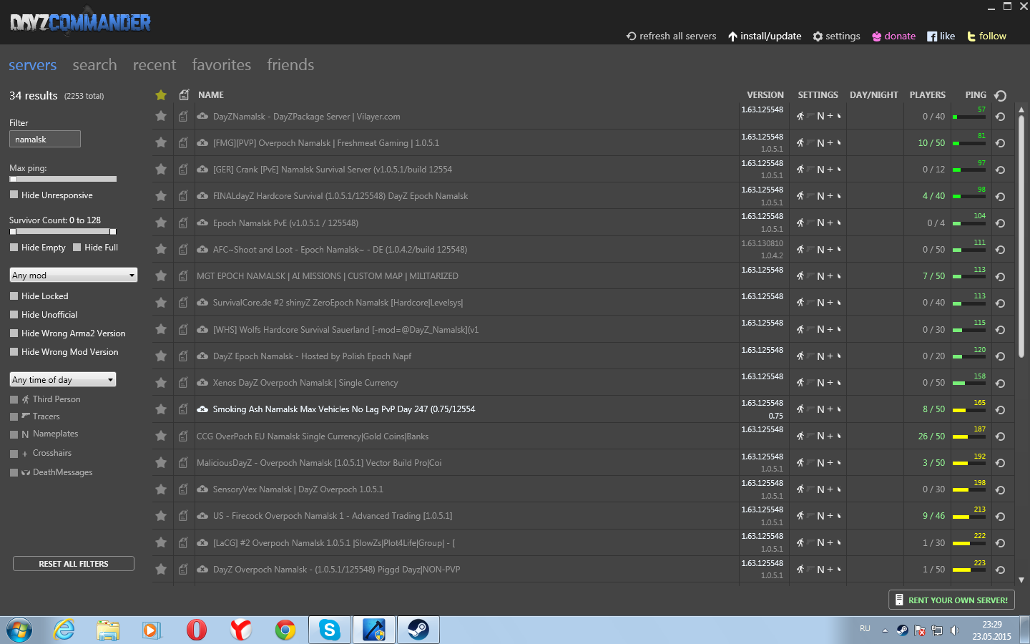The image size is (1030, 644).
Task: Refresh the FINALdayZ Hardcore Survival server row
Action: pyautogui.click(x=1001, y=196)
